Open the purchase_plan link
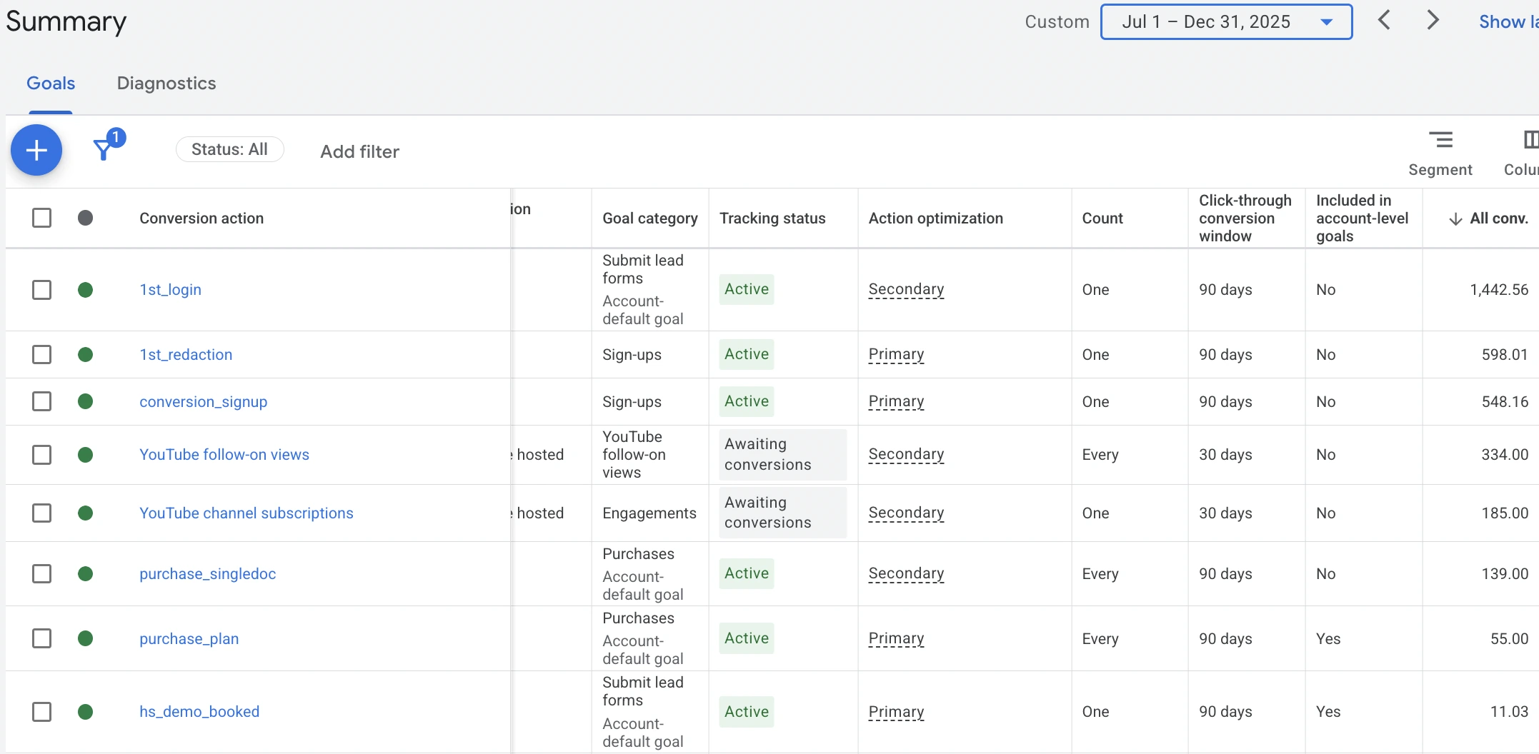 click(x=189, y=638)
